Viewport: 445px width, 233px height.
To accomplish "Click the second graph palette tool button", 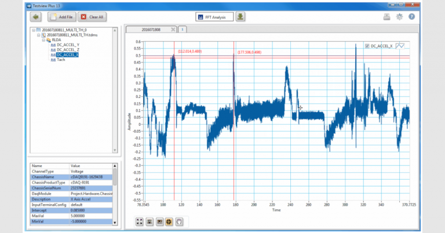I will click(x=149, y=221).
